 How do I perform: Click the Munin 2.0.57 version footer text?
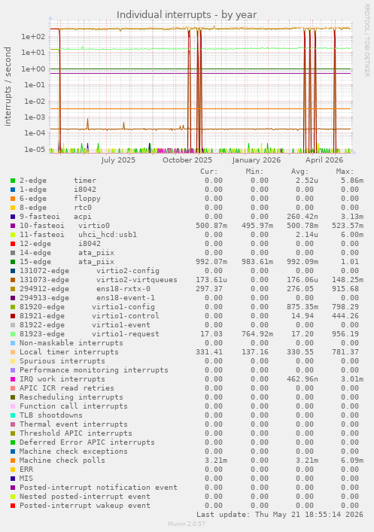click(x=187, y=524)
